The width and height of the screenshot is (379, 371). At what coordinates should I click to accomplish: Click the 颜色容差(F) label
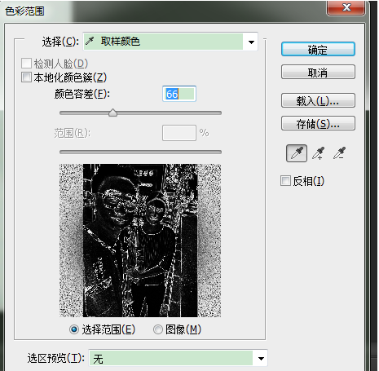pyautogui.click(x=82, y=94)
